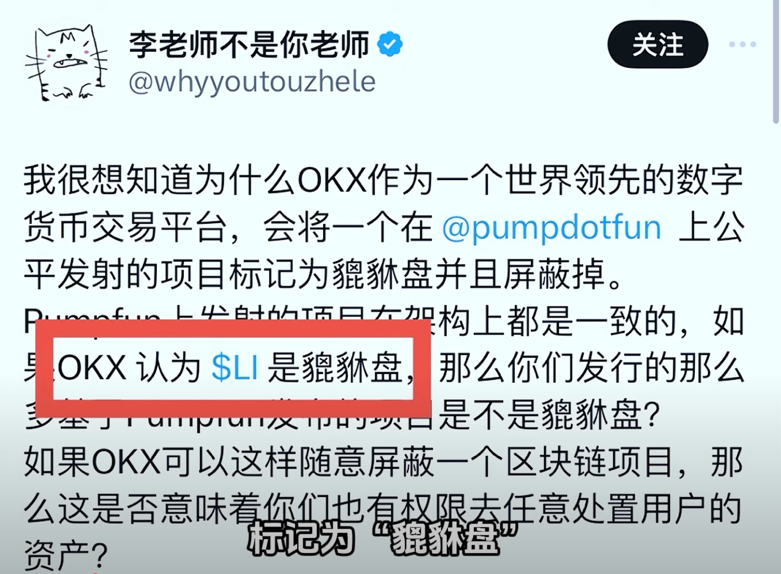Open the $LI cashtag link
781x574 pixels.
(x=235, y=367)
